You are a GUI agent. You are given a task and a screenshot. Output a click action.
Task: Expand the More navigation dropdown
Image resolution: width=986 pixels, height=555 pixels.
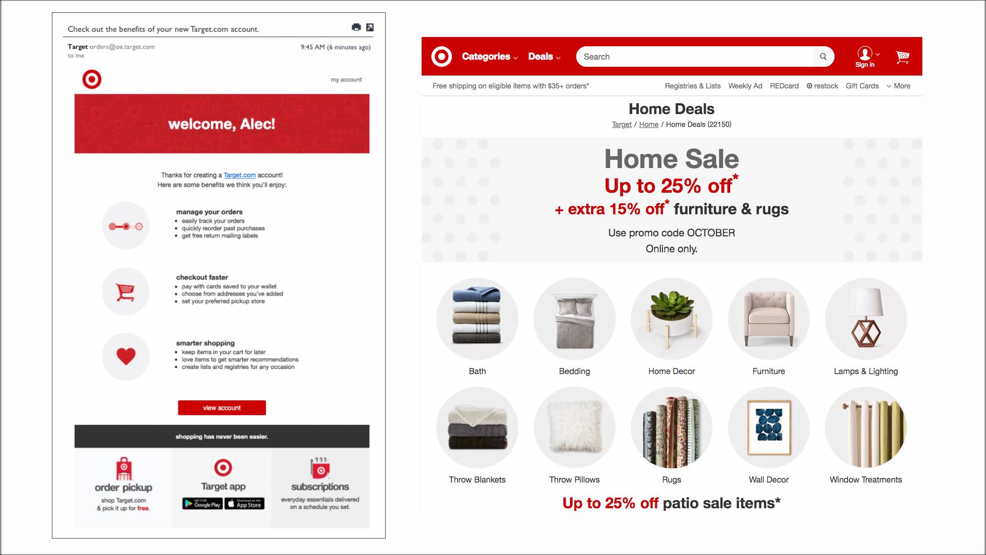point(899,85)
